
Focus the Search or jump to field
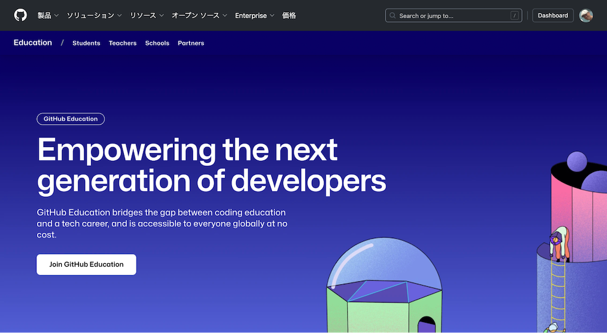pos(453,16)
